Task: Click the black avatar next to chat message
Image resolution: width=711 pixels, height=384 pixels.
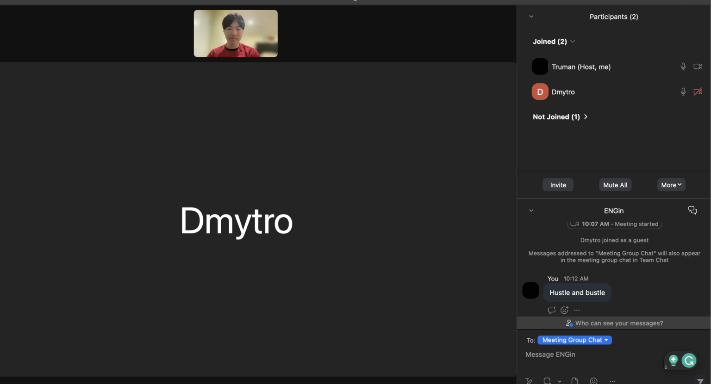Action: (530, 290)
